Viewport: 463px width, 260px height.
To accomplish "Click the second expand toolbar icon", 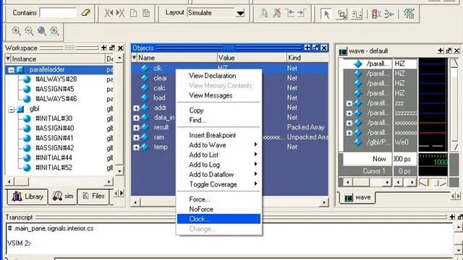I will (x=121, y=13).
